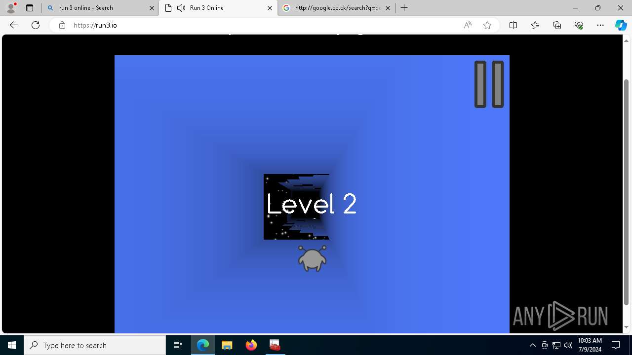Open Read aloud in the address bar
Viewport: 632px width, 355px height.
pos(468,25)
